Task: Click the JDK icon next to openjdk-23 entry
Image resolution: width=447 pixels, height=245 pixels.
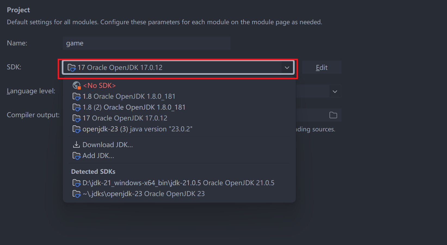Action: pyautogui.click(x=76, y=129)
